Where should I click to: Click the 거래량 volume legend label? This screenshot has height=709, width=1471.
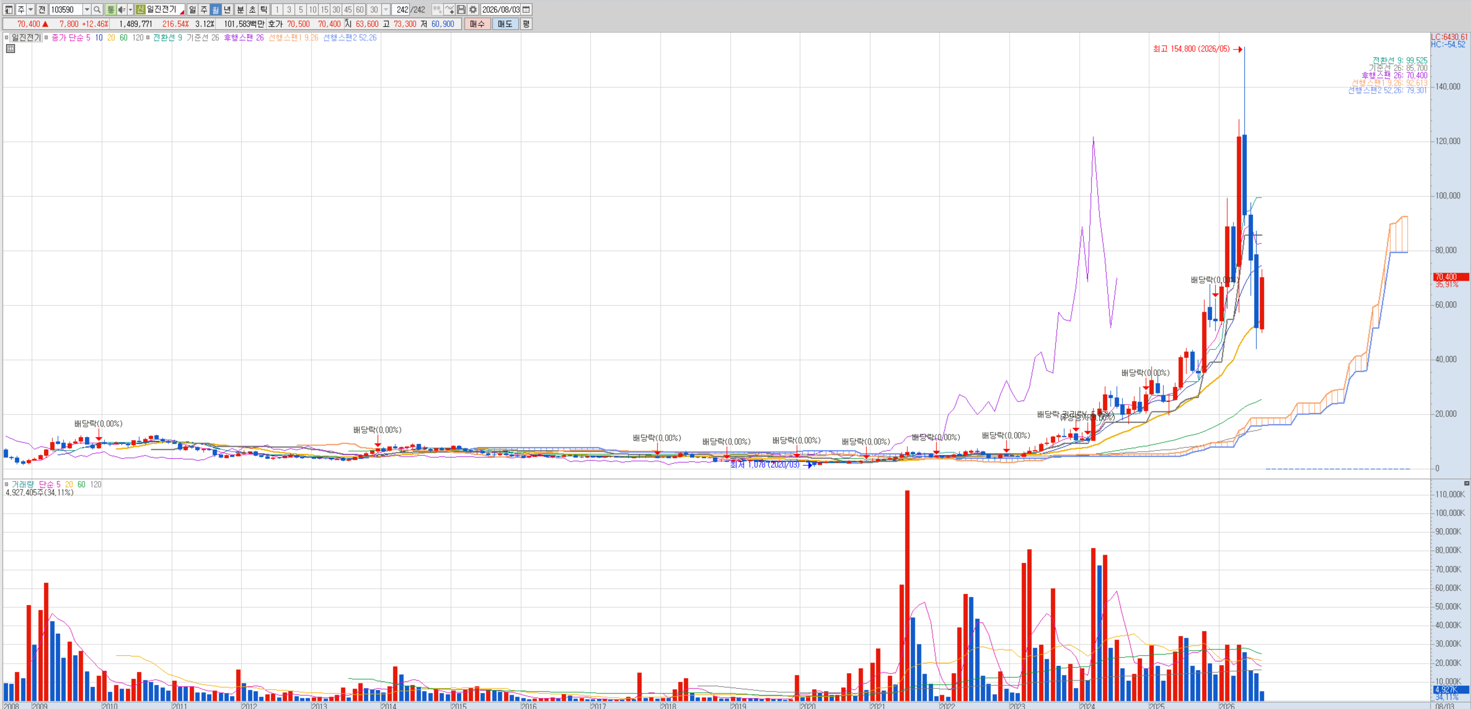23,485
